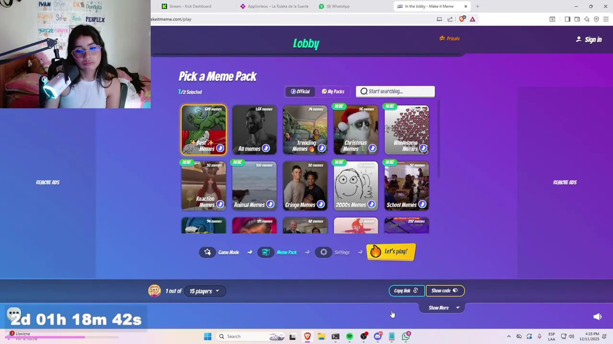This screenshot has width=613, height=344.
Task: Switch to the My Packs tab
Action: click(x=333, y=91)
